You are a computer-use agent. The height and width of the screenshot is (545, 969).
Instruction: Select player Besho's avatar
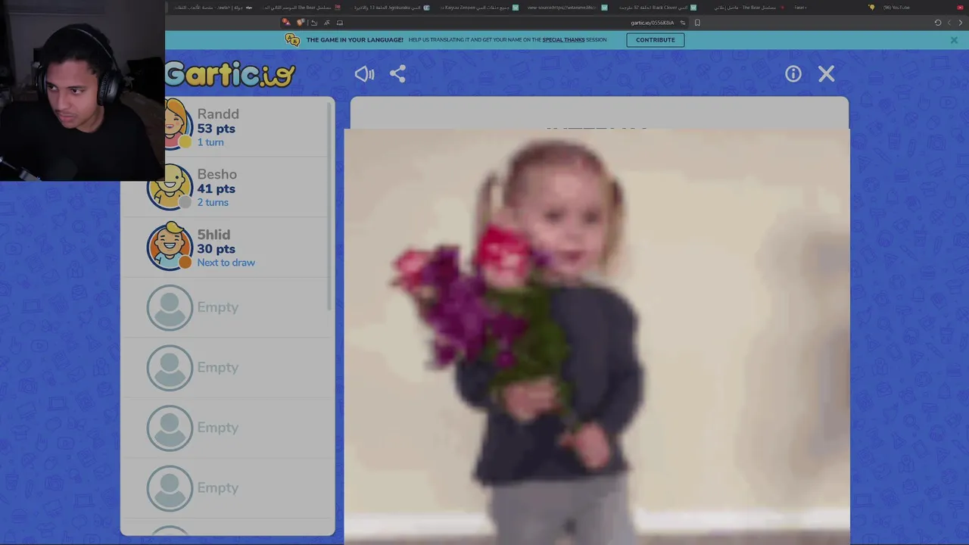pos(170,186)
